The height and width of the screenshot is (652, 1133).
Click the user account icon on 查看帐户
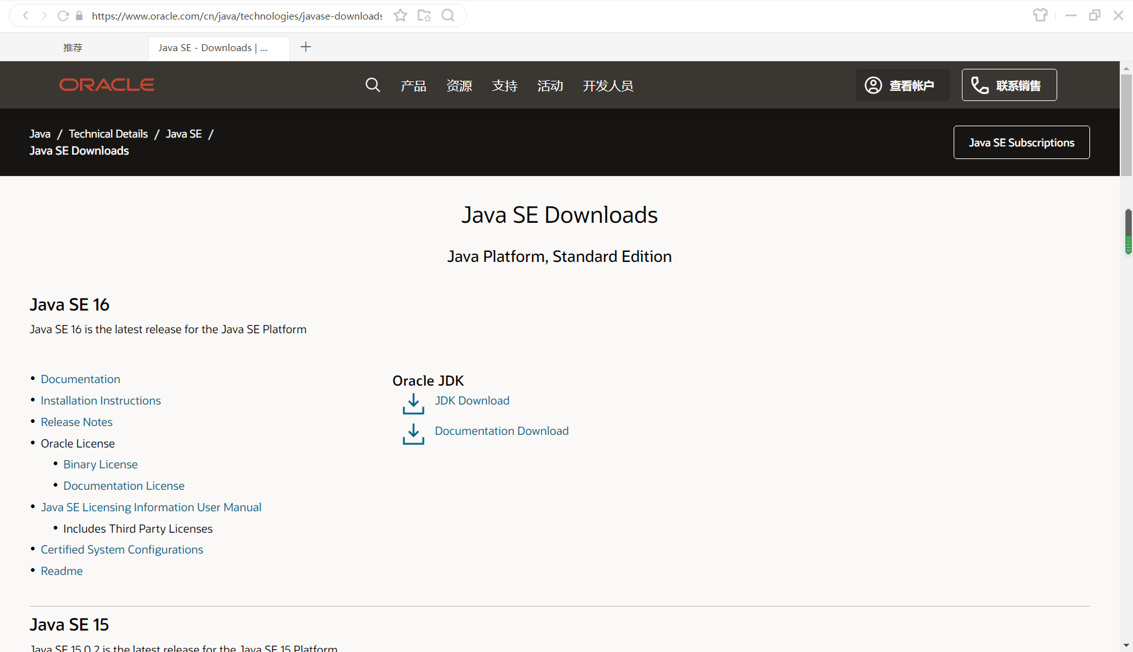coord(873,85)
